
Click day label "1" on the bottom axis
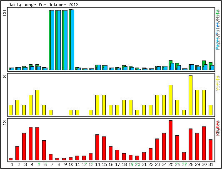[12, 164]
